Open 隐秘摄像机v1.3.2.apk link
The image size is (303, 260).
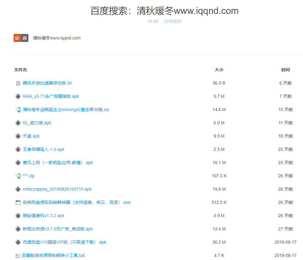(44, 216)
